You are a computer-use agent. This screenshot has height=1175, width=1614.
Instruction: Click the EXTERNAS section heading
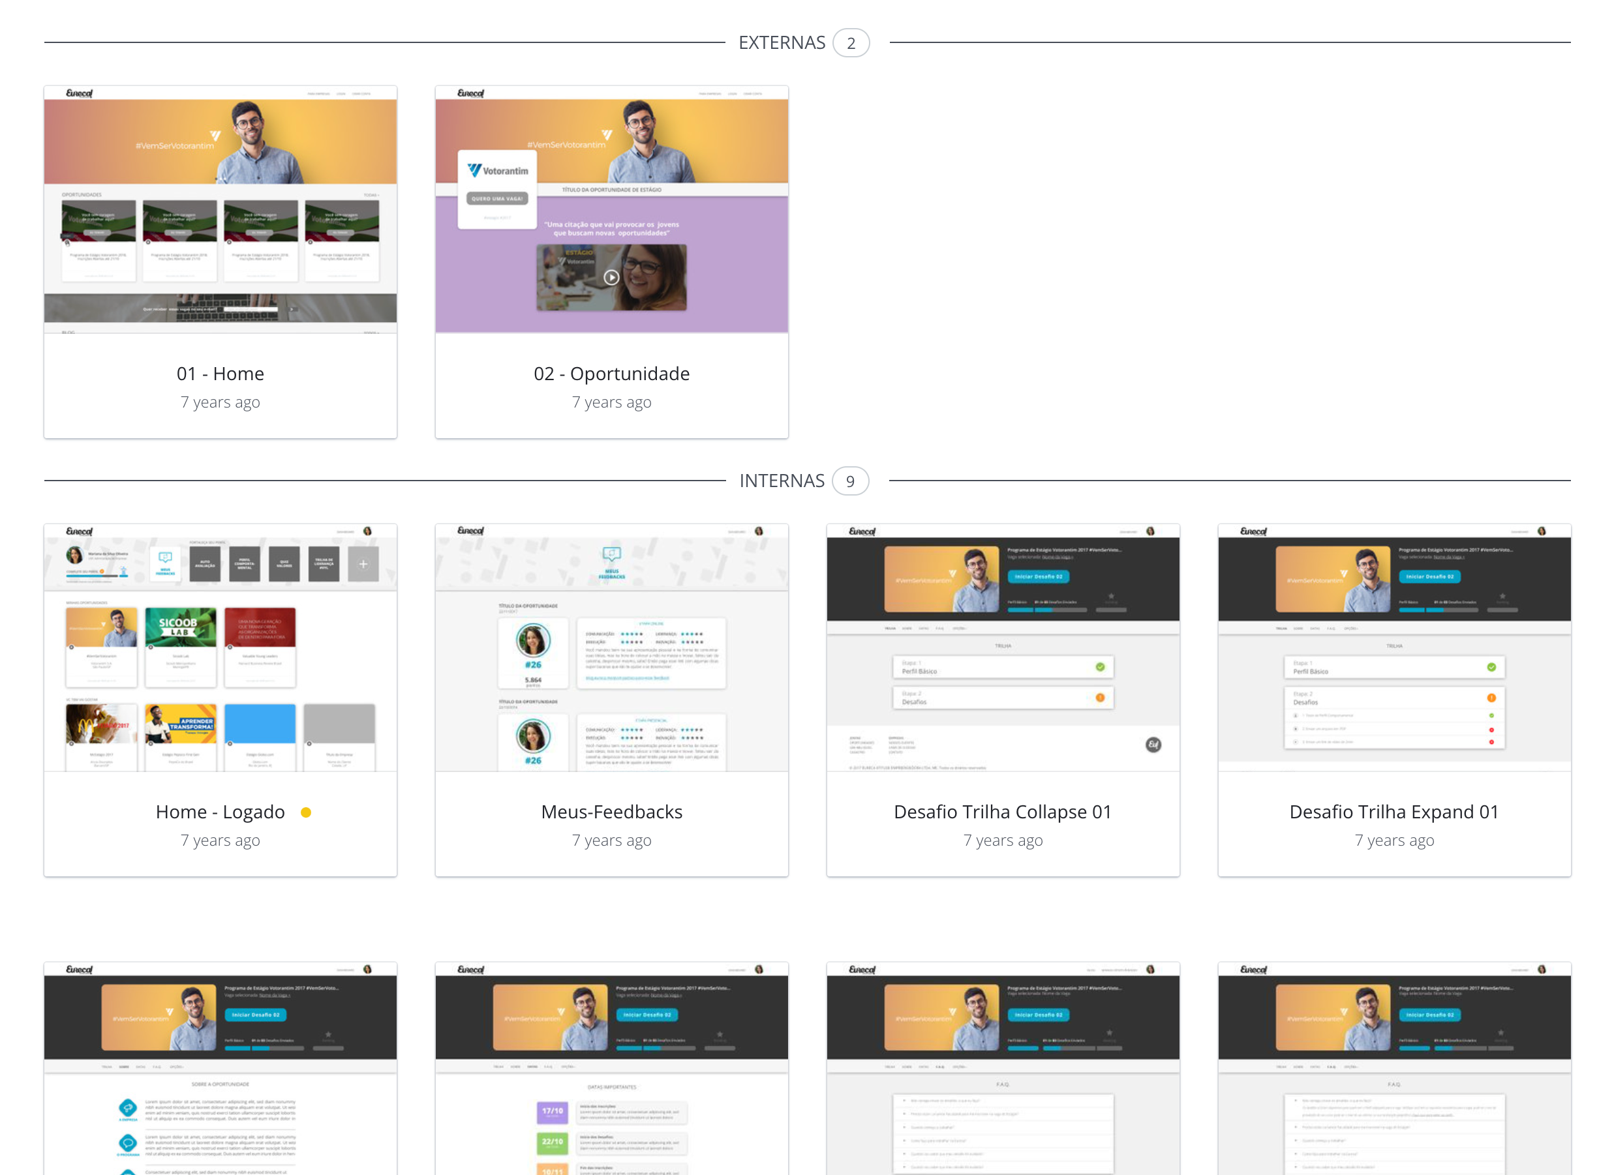(x=782, y=42)
